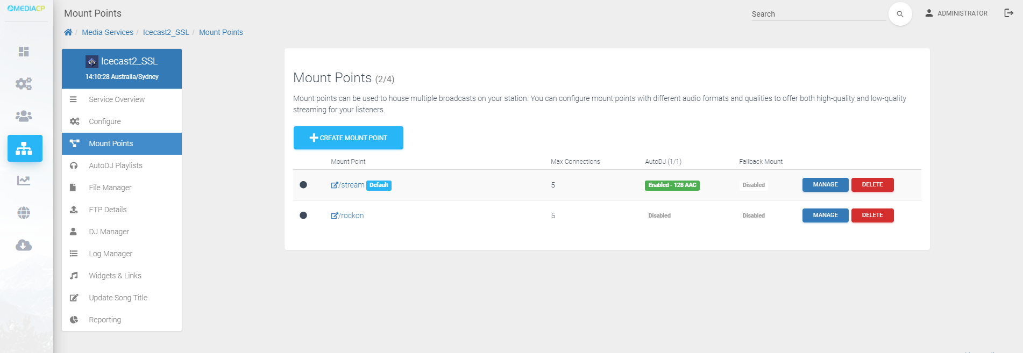This screenshot has width=1023, height=353.
Task: Click into the Search input field
Action: click(x=818, y=14)
